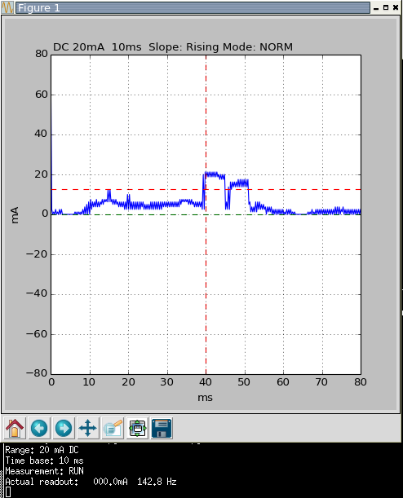The width and height of the screenshot is (403, 498).
Task: Click the red vertical trigger line at 40 ms
Action: tap(206, 286)
